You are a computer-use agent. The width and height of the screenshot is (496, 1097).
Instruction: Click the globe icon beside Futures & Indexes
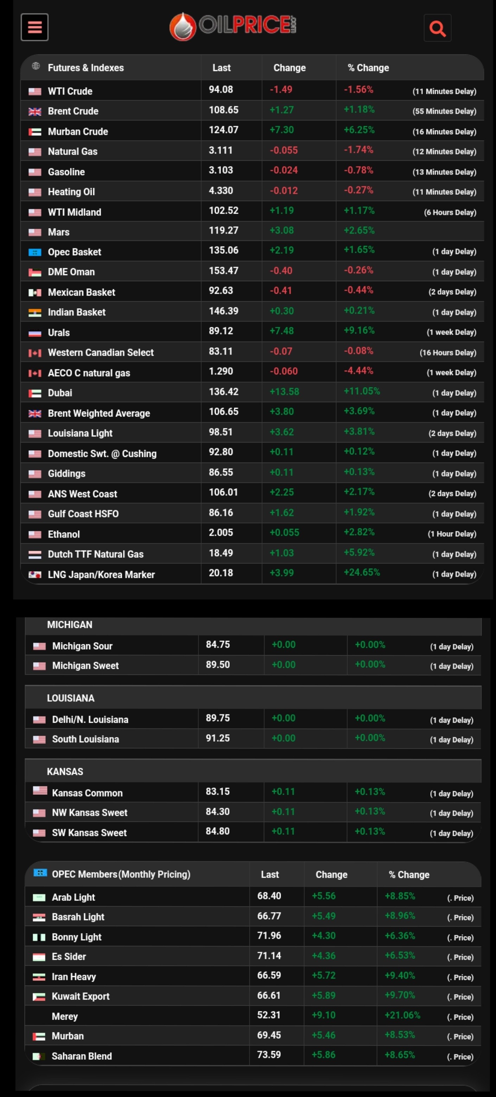(36, 66)
